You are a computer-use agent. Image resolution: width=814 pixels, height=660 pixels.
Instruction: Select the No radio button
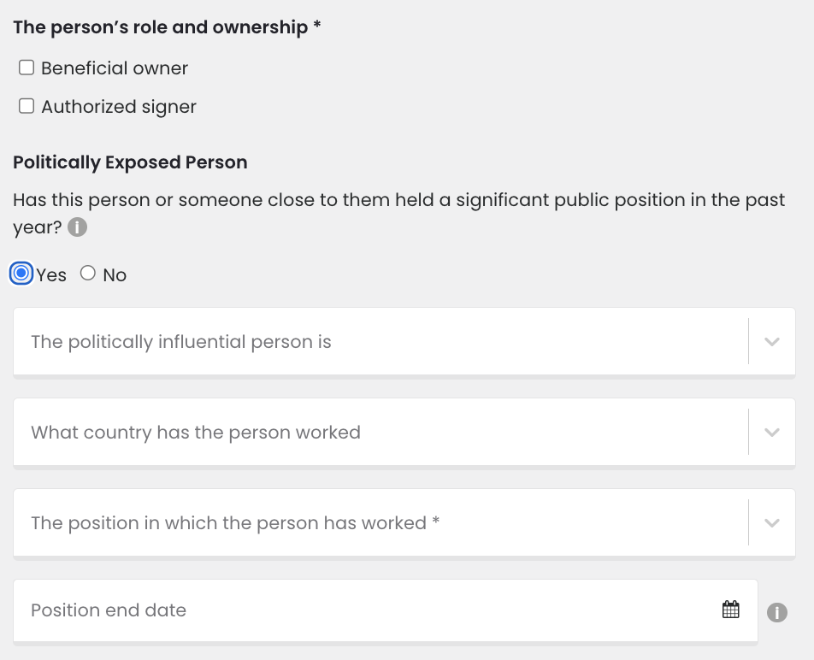pyautogui.click(x=88, y=273)
